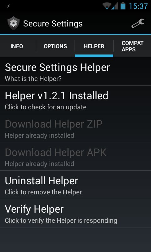This screenshot has width=151, height=252.
Task: Select Download Helper APK option
Action: coord(75,156)
